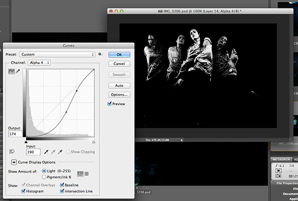Switch to the METADATA tab
Viewport: 298px width, 201px height.
pyautogui.click(x=281, y=160)
